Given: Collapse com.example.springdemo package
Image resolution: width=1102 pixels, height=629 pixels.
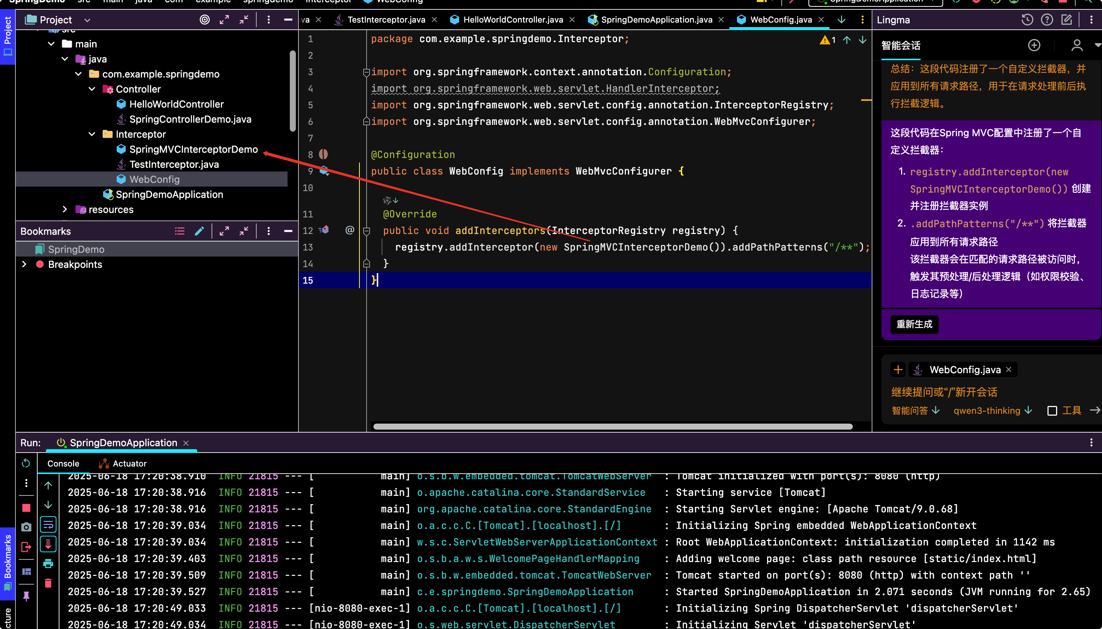Looking at the screenshot, I should coord(78,74).
